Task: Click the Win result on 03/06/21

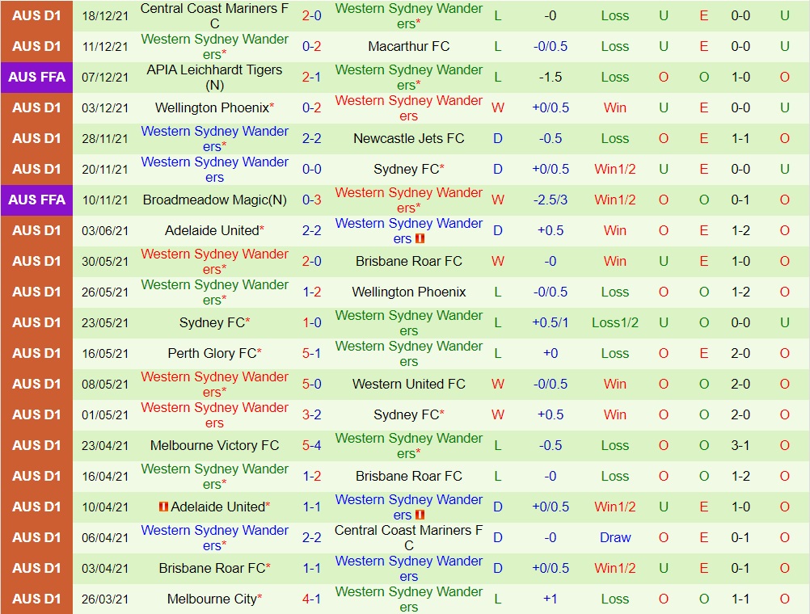Action: click(x=614, y=231)
